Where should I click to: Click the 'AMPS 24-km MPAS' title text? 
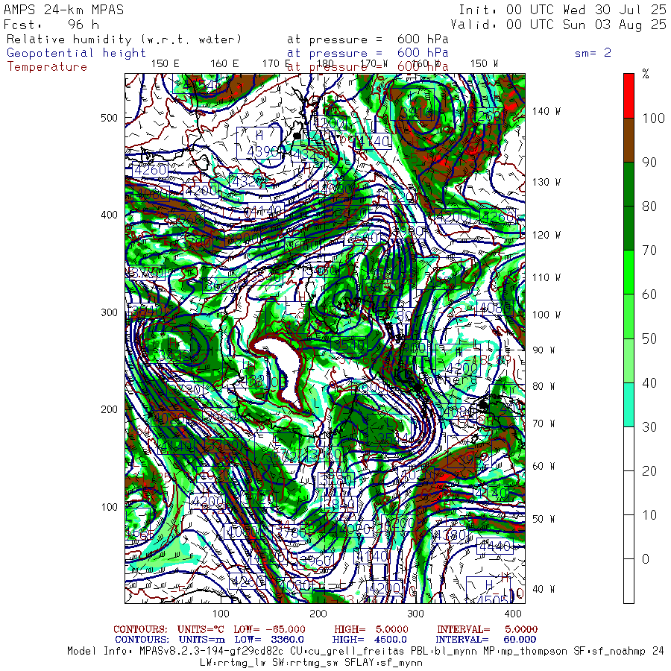pos(63,10)
